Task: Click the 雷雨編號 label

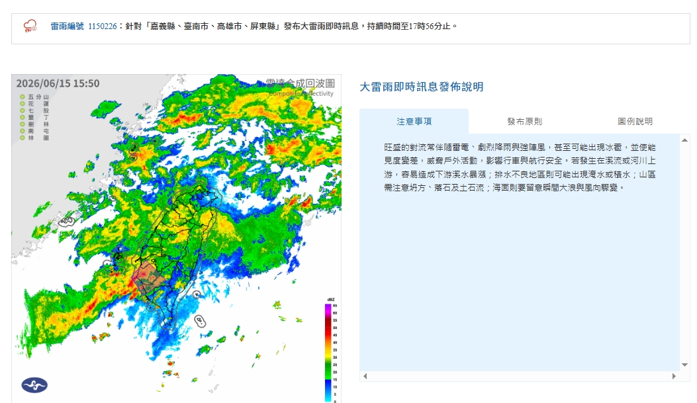Action: tap(67, 26)
